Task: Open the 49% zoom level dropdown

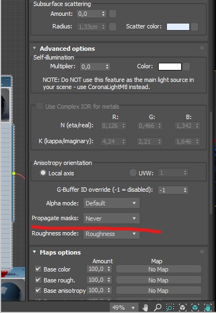Action: pos(123,307)
